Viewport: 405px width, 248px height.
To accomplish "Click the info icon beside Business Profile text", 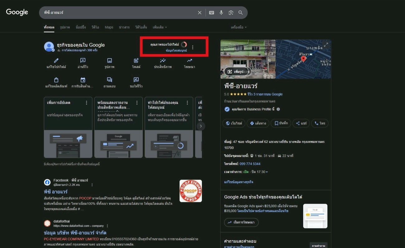I will click(278, 109).
